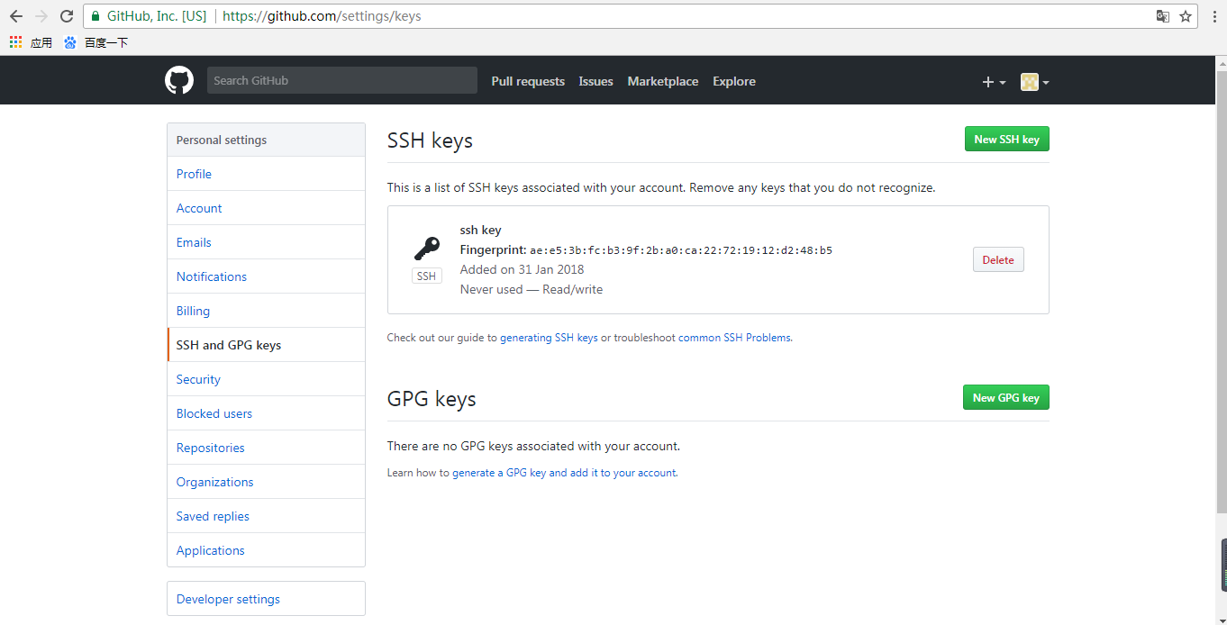Delete the ssh key entry

coord(998,259)
